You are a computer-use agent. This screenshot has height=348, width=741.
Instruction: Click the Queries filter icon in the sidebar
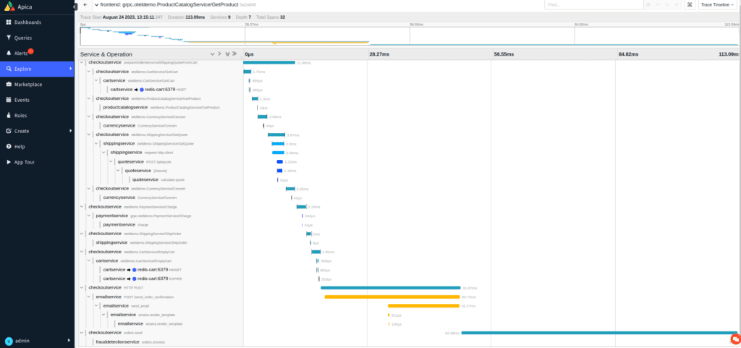click(x=8, y=37)
